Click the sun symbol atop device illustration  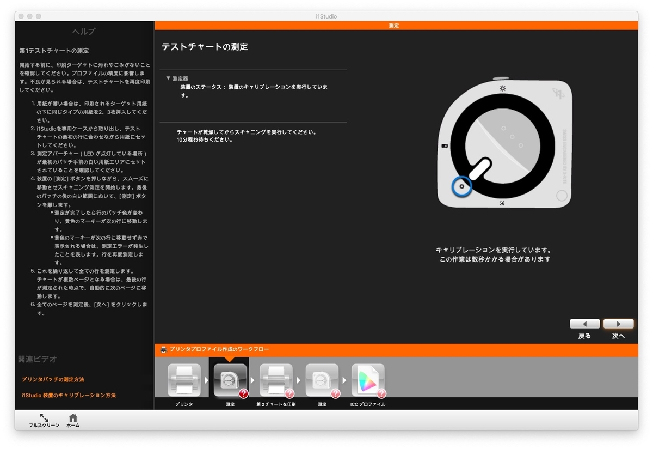point(502,88)
